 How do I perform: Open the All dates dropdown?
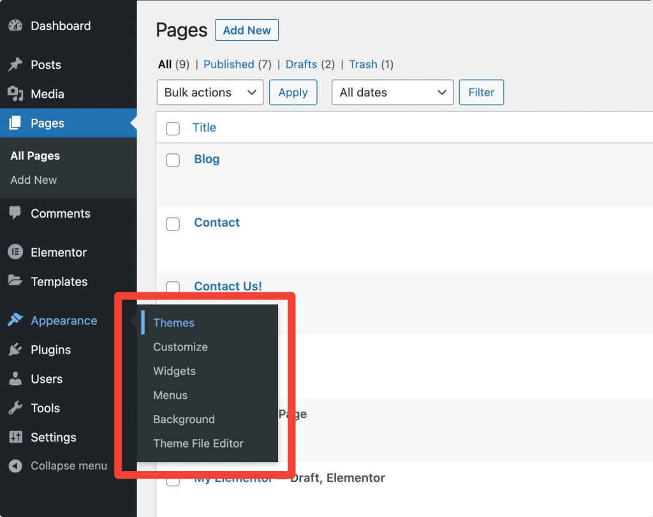(392, 92)
